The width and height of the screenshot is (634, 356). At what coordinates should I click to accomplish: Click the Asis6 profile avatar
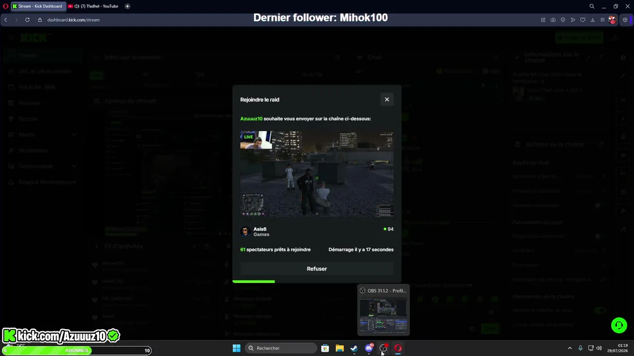pyautogui.click(x=245, y=231)
